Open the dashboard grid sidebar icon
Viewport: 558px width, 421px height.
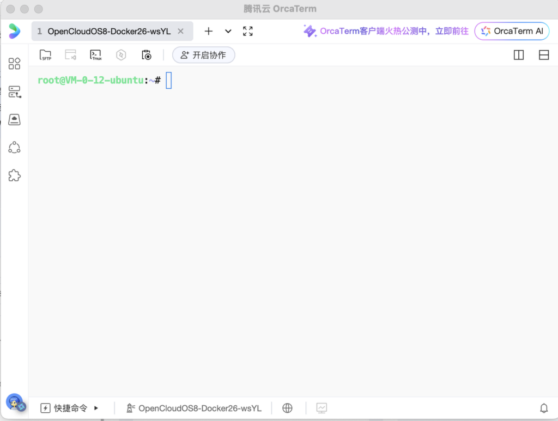(15, 64)
